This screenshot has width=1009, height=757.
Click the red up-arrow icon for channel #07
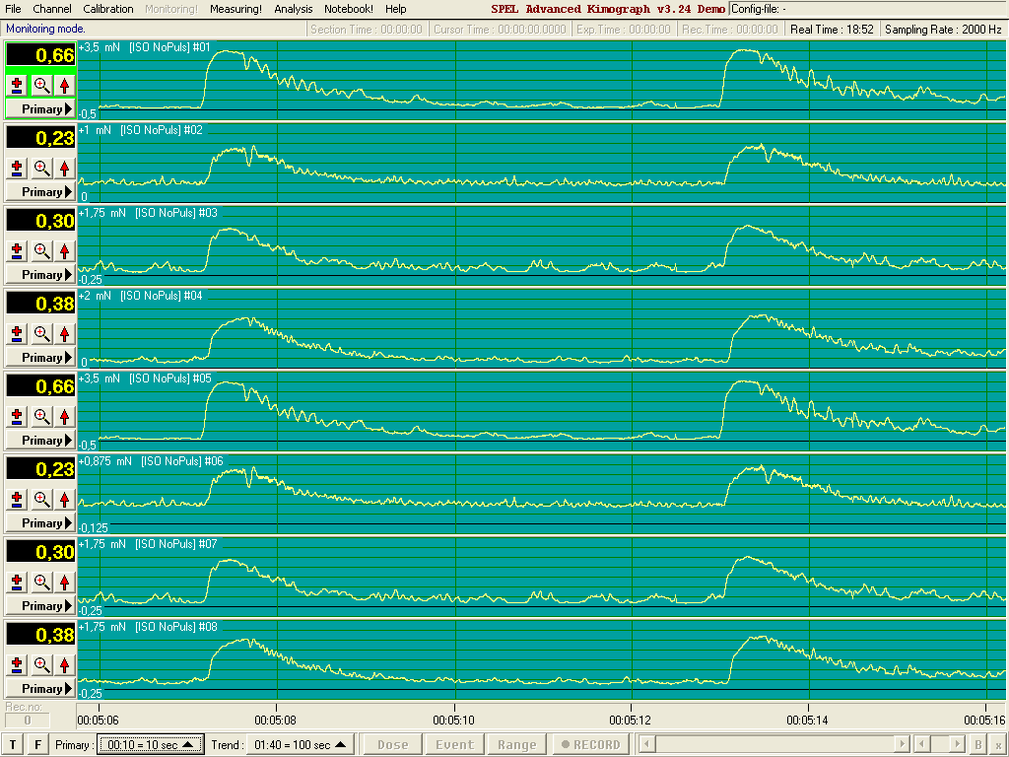pos(64,582)
